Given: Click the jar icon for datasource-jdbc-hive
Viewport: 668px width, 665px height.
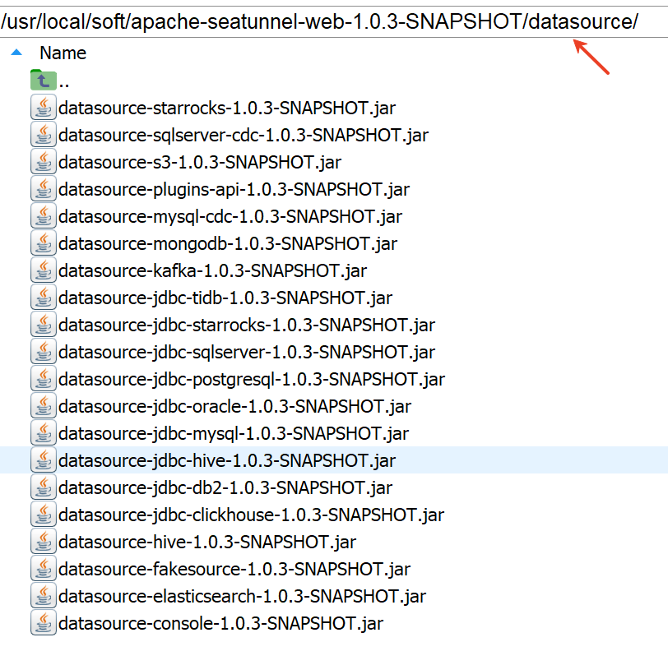Looking at the screenshot, I should (x=44, y=460).
